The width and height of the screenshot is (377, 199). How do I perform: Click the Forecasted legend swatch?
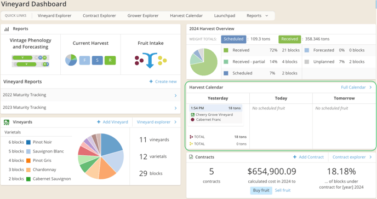pyautogui.click(x=306, y=50)
